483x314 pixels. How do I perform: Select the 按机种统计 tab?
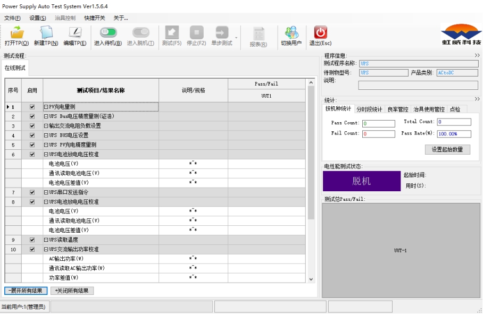pyautogui.click(x=338, y=108)
